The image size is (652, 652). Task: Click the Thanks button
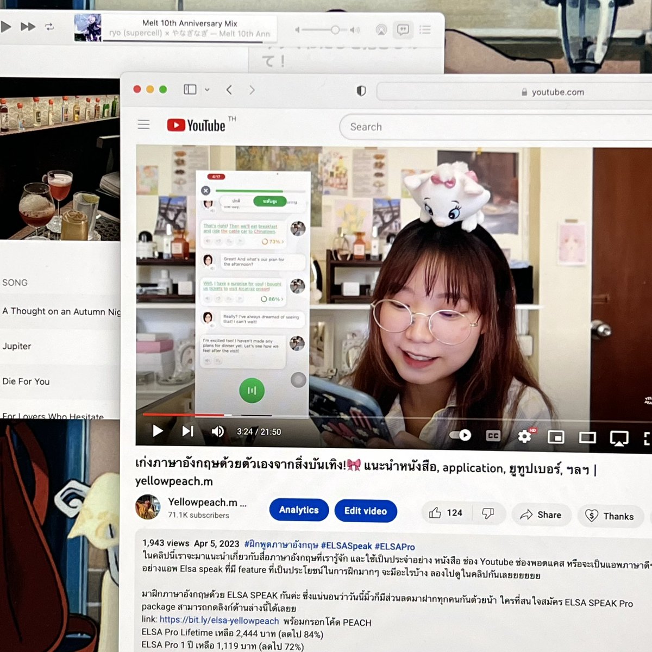[610, 516]
